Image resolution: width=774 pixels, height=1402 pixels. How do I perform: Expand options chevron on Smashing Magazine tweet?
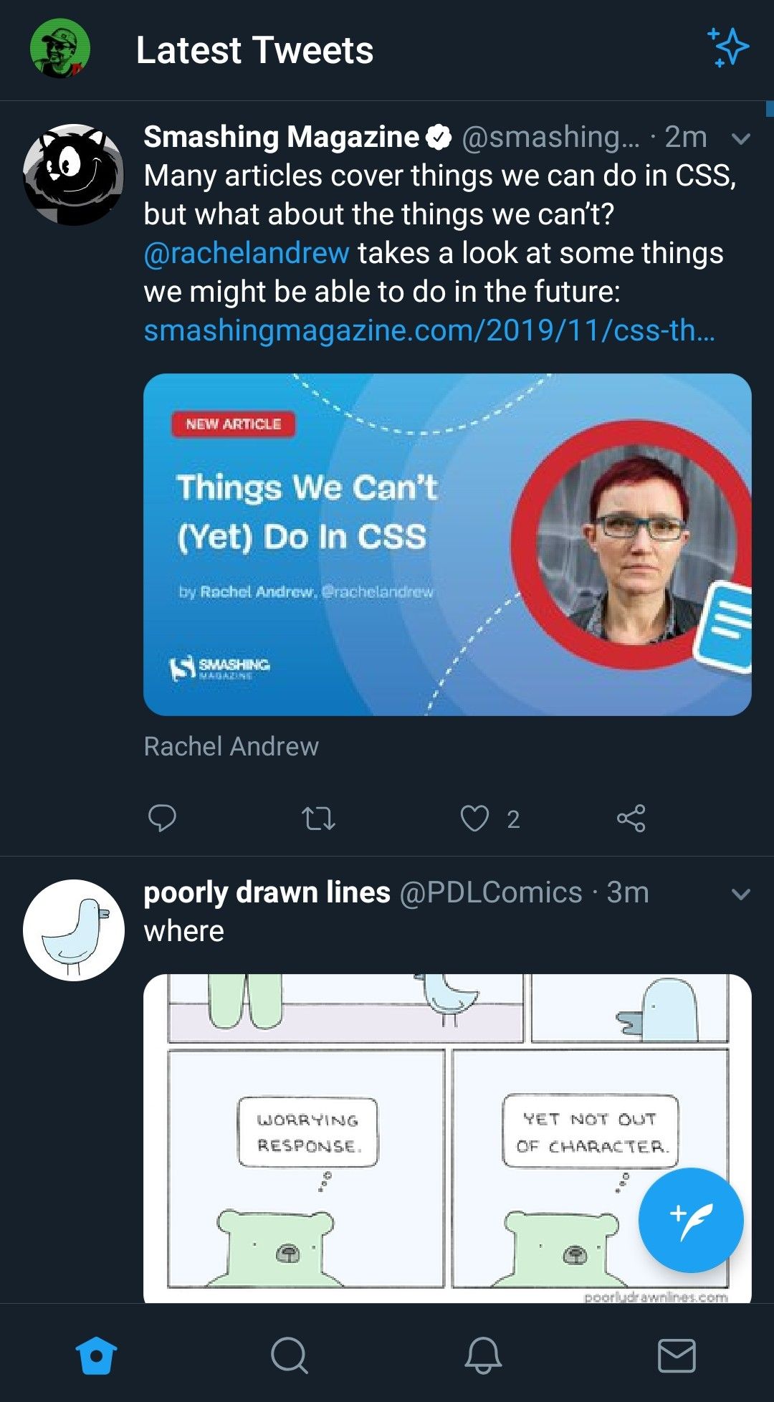click(x=741, y=138)
